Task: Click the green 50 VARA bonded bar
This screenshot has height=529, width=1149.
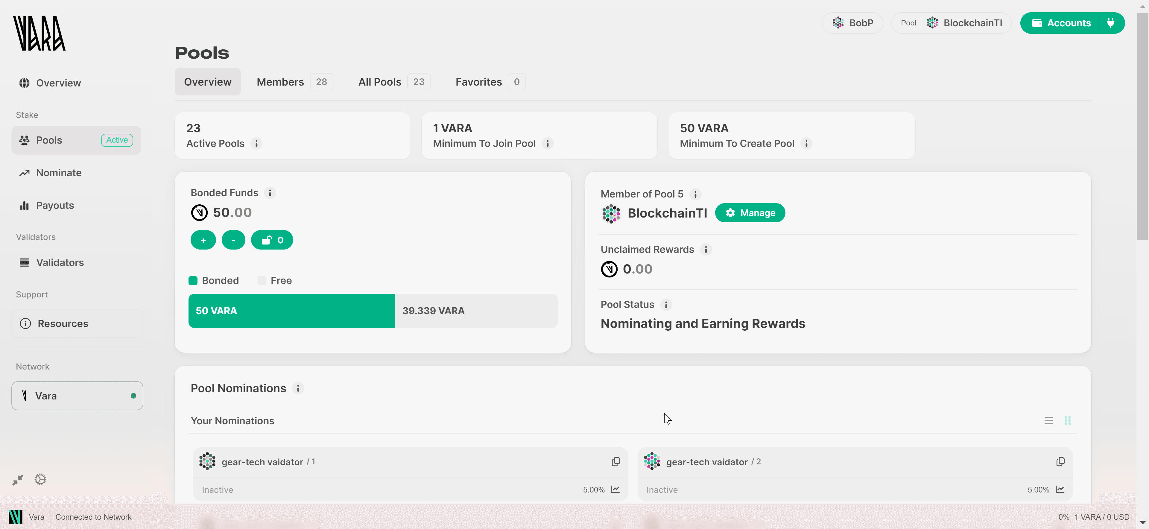Action: tap(291, 311)
